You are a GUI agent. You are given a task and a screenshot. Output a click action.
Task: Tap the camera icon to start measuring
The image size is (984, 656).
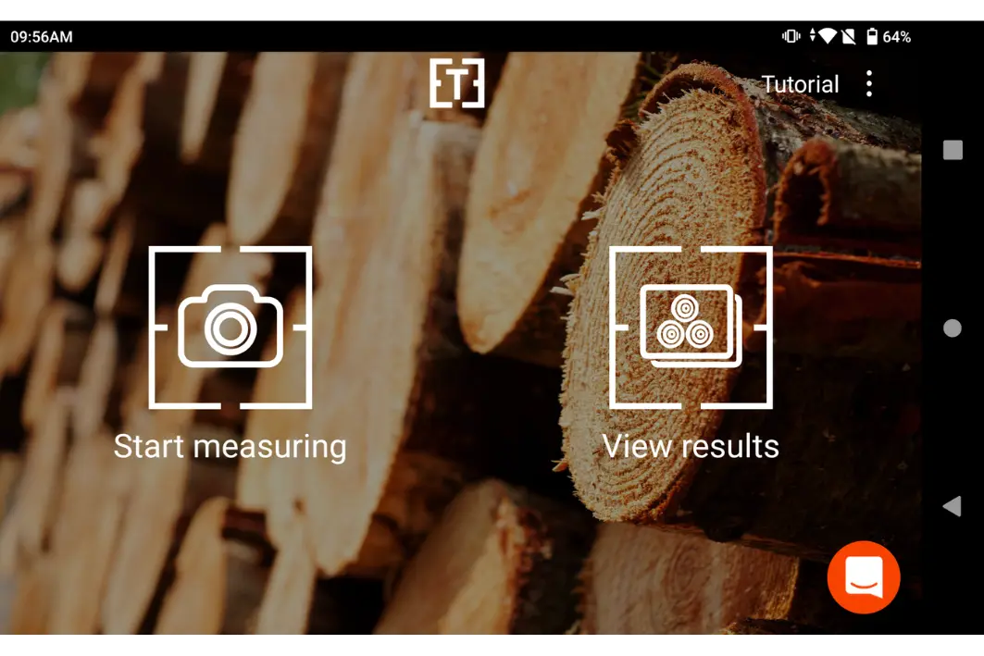(x=230, y=328)
